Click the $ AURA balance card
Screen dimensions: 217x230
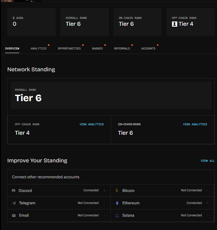(31, 22)
